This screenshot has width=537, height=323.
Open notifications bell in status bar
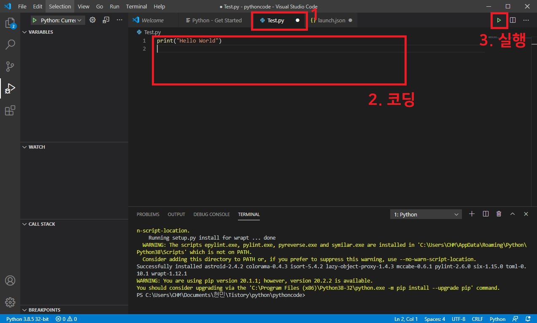coord(528,319)
